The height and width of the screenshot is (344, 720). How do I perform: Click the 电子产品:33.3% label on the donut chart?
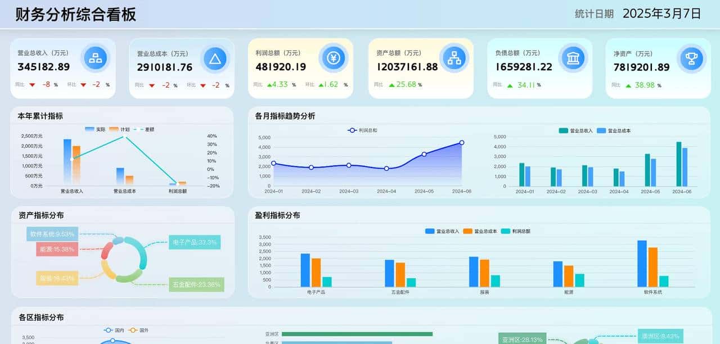194,243
